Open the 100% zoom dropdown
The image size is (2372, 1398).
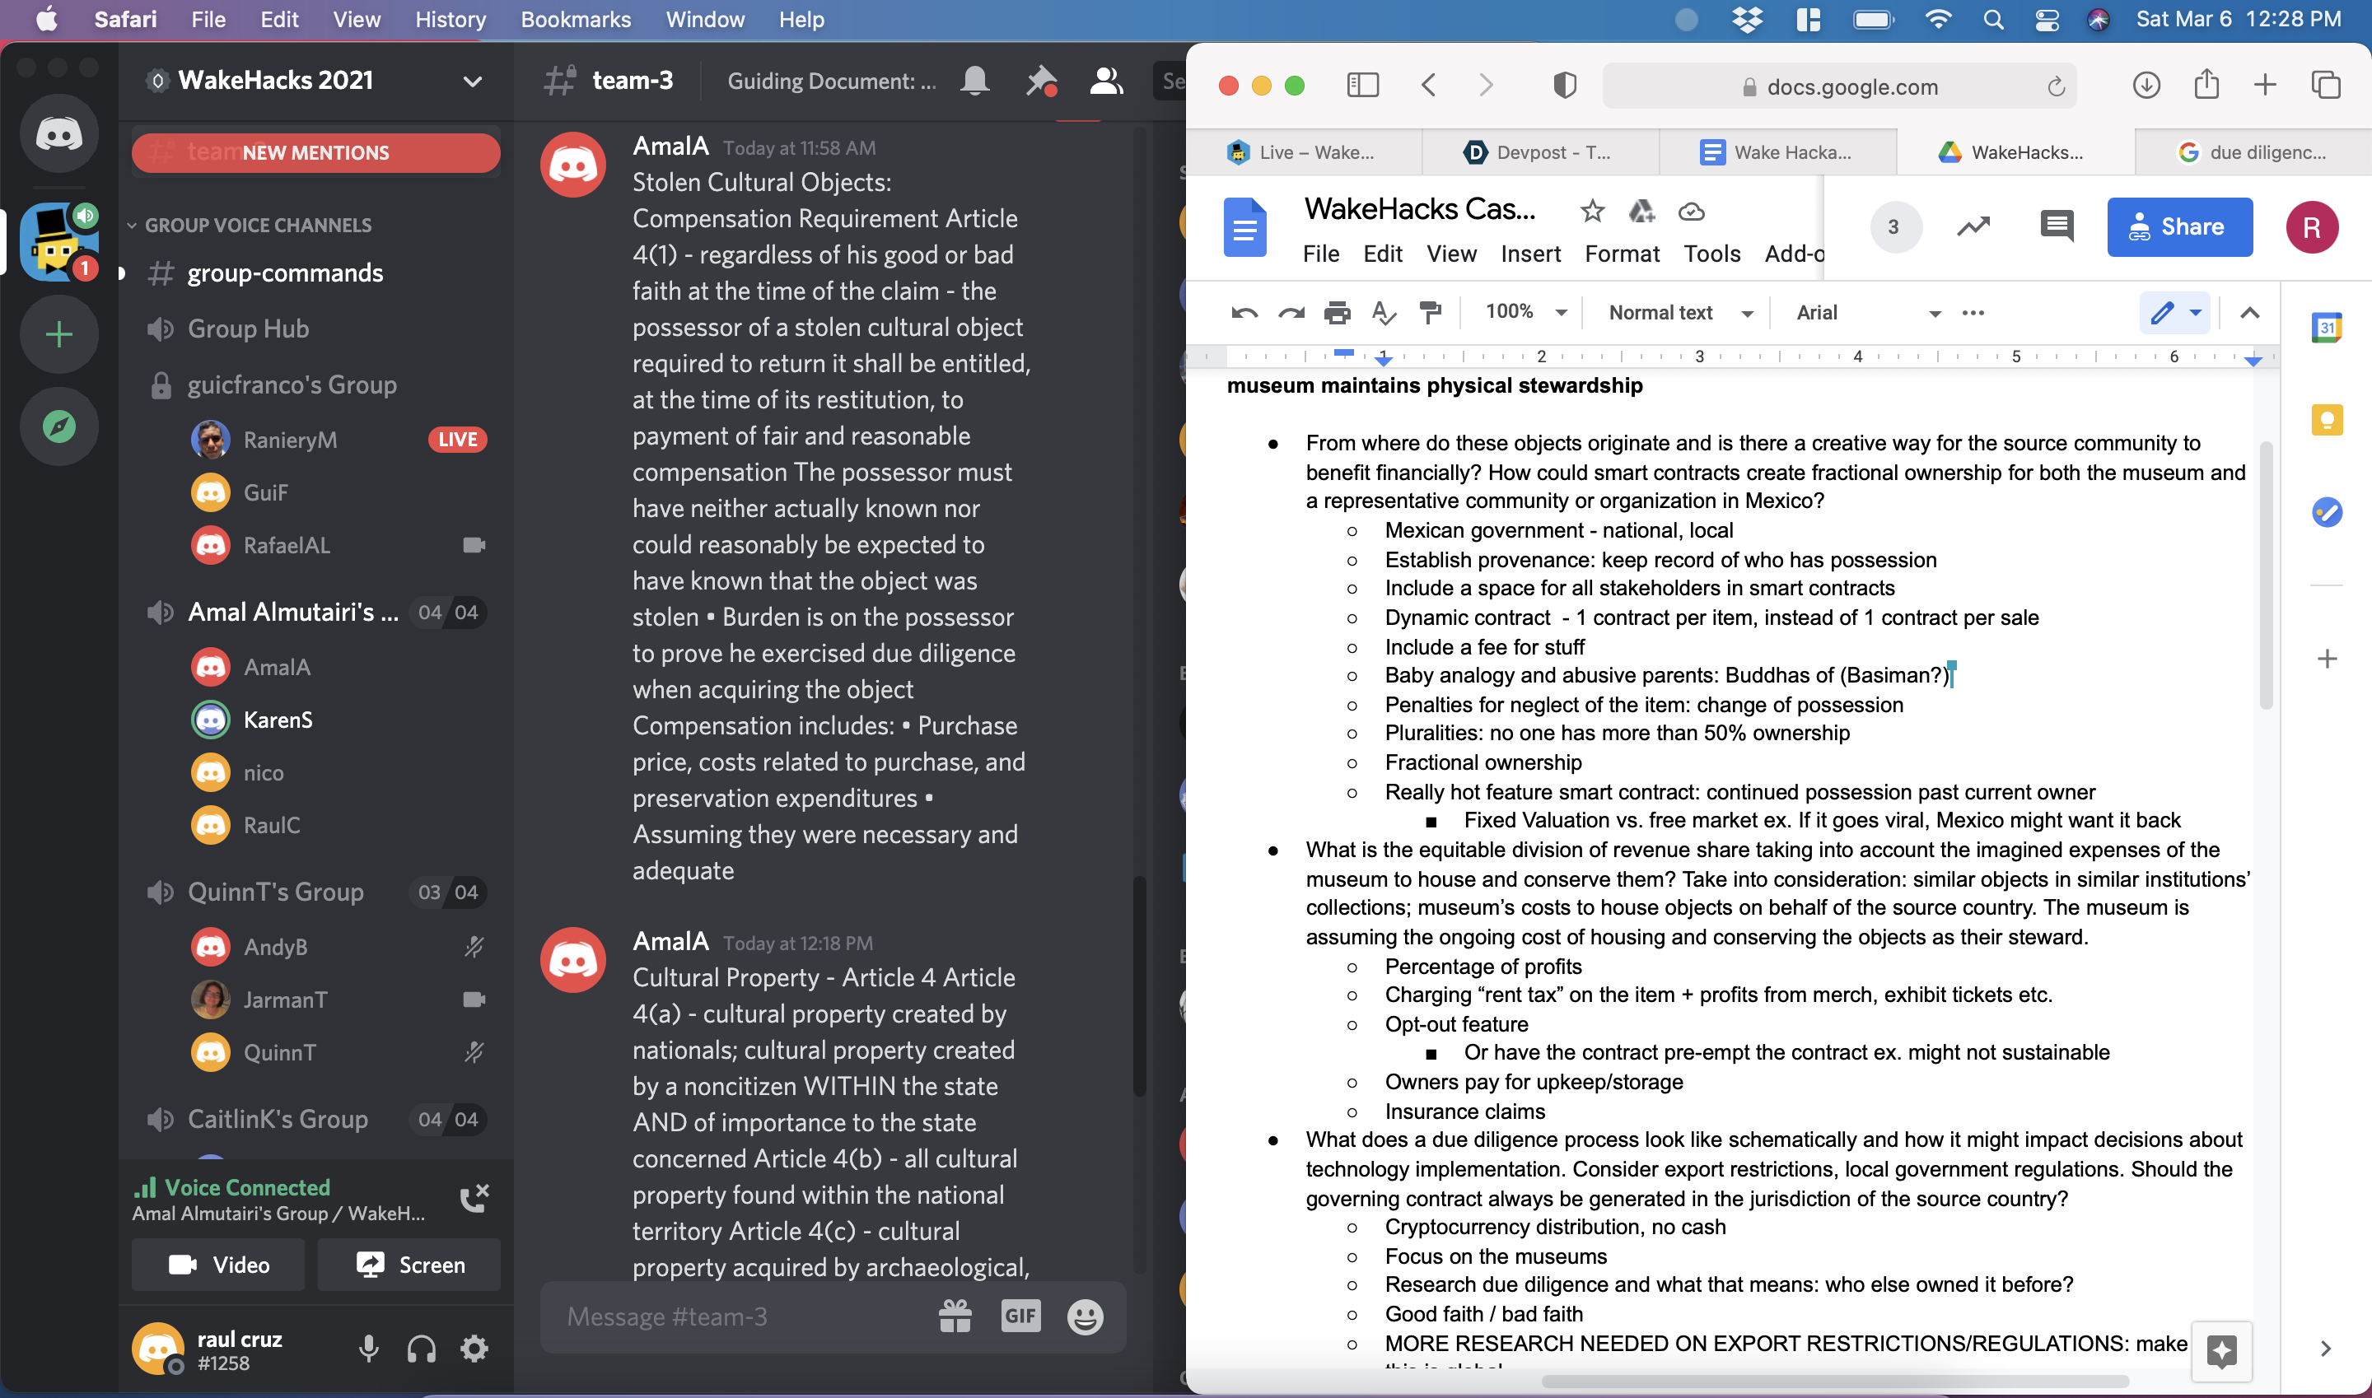coord(1525,312)
